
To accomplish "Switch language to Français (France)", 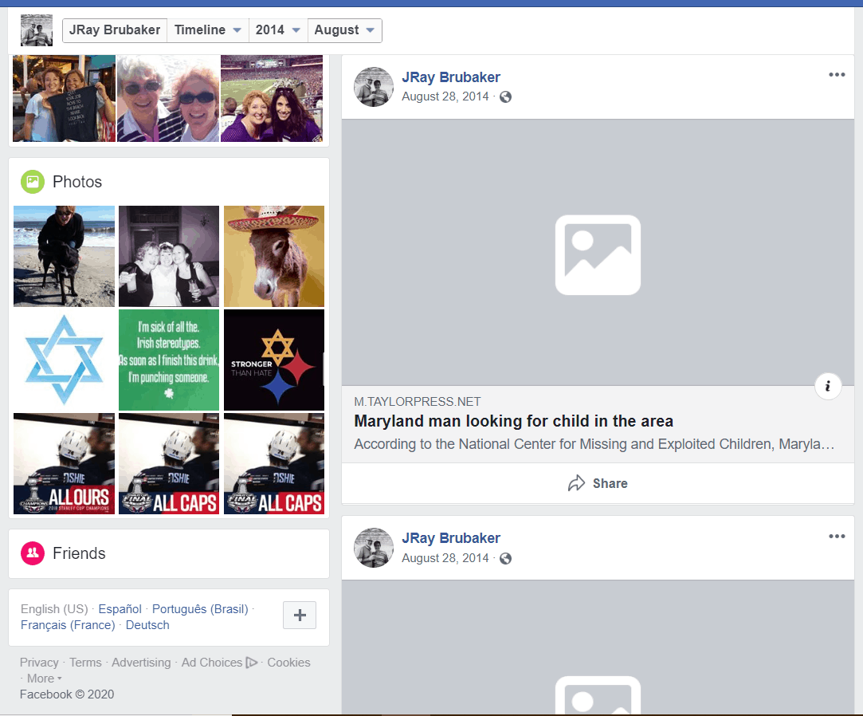I will [68, 625].
